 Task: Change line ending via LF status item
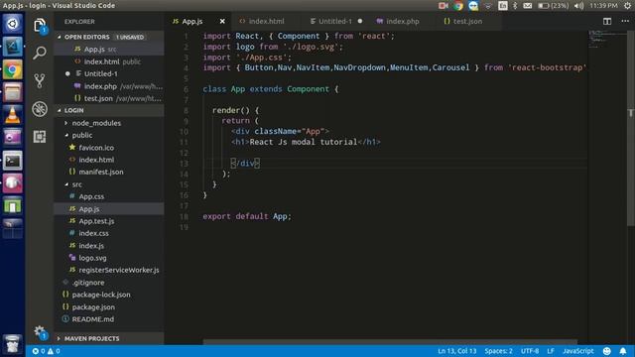pos(551,351)
